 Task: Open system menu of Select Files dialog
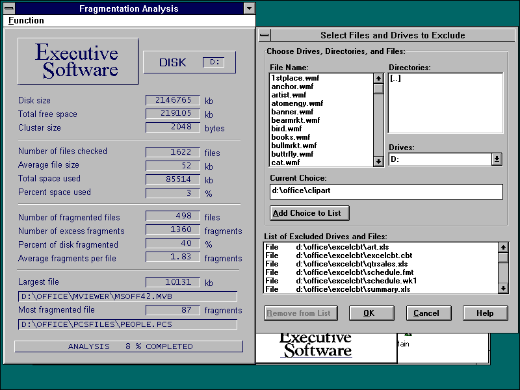click(x=265, y=35)
